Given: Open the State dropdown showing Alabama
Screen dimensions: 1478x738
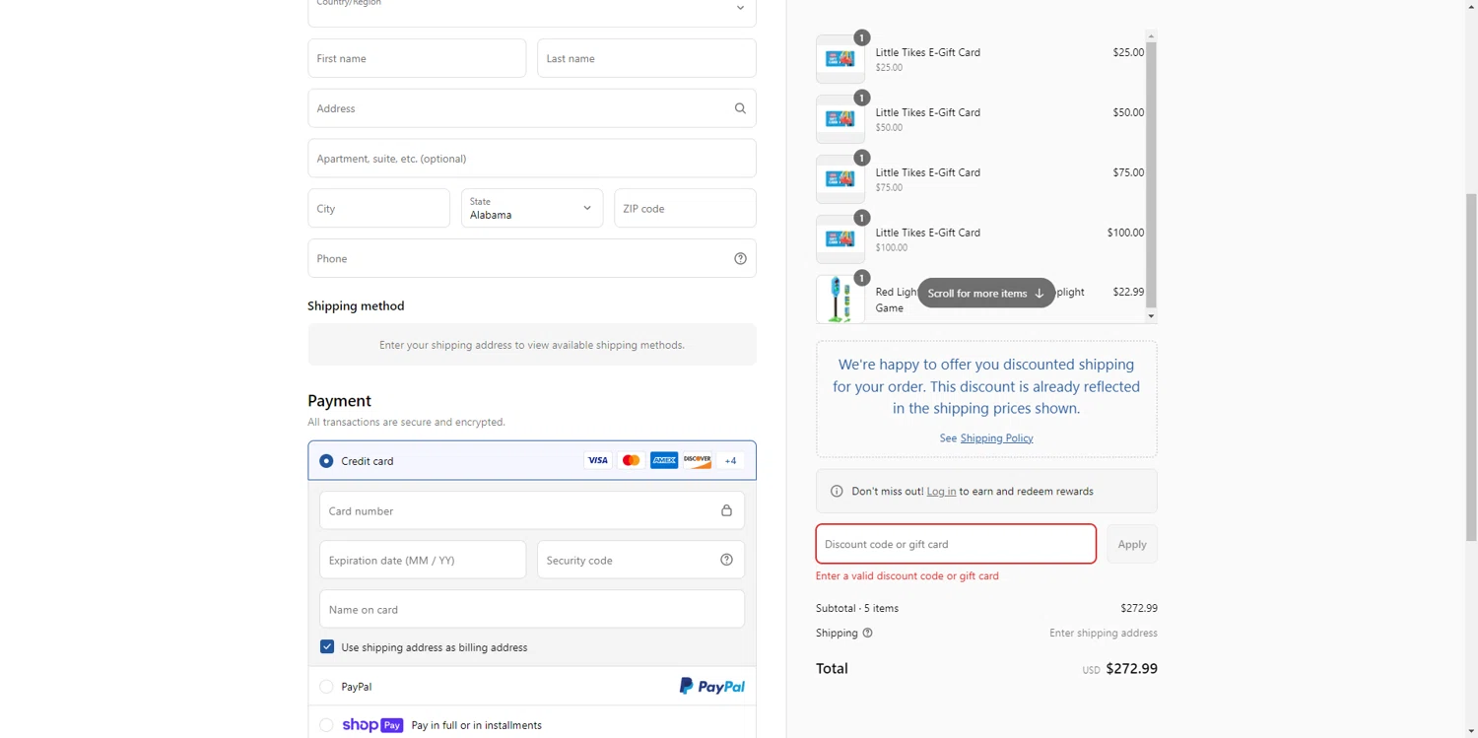Looking at the screenshot, I should click(532, 208).
